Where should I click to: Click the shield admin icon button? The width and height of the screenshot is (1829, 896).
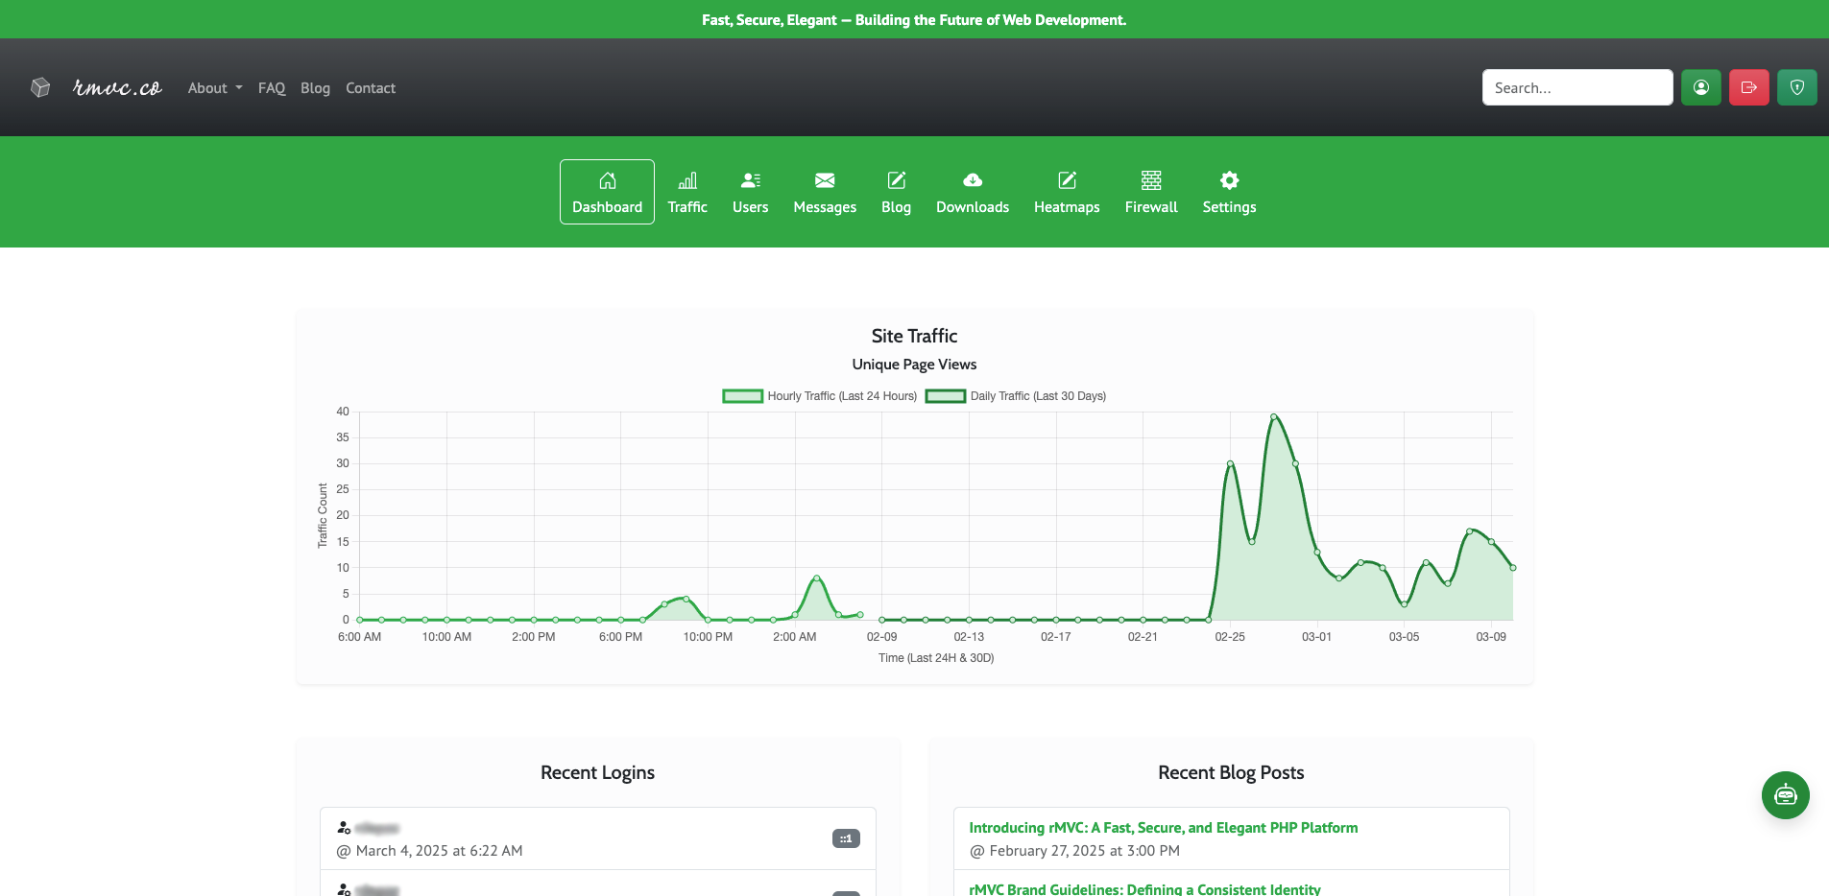1796,87
